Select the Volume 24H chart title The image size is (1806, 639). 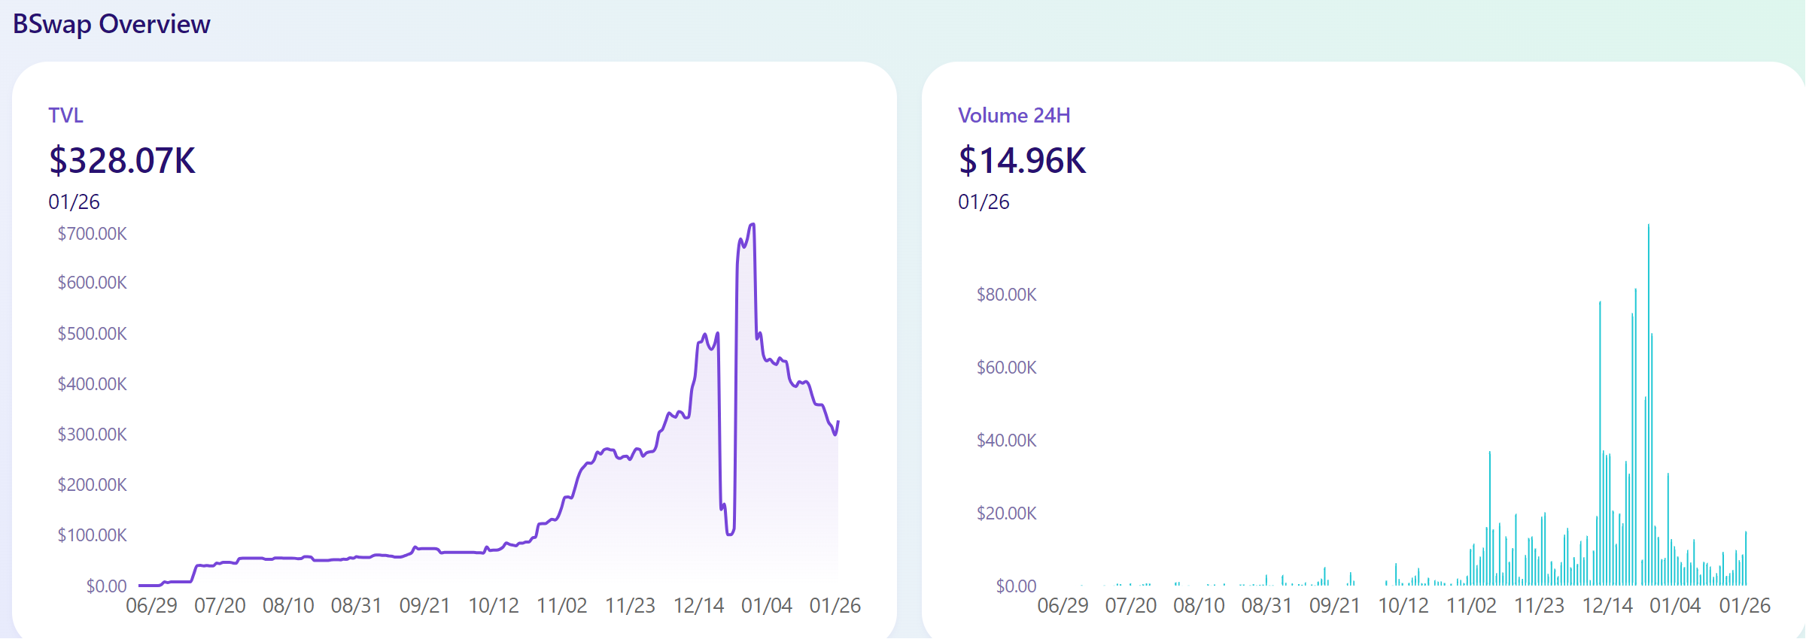tap(1014, 115)
